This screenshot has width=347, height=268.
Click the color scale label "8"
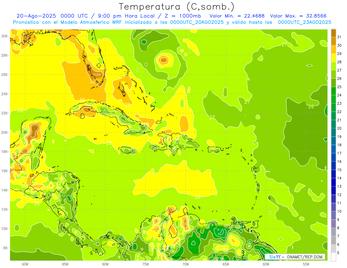[x=338, y=228]
